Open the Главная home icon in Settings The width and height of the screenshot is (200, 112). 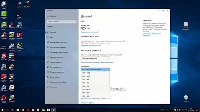tap(48, 16)
